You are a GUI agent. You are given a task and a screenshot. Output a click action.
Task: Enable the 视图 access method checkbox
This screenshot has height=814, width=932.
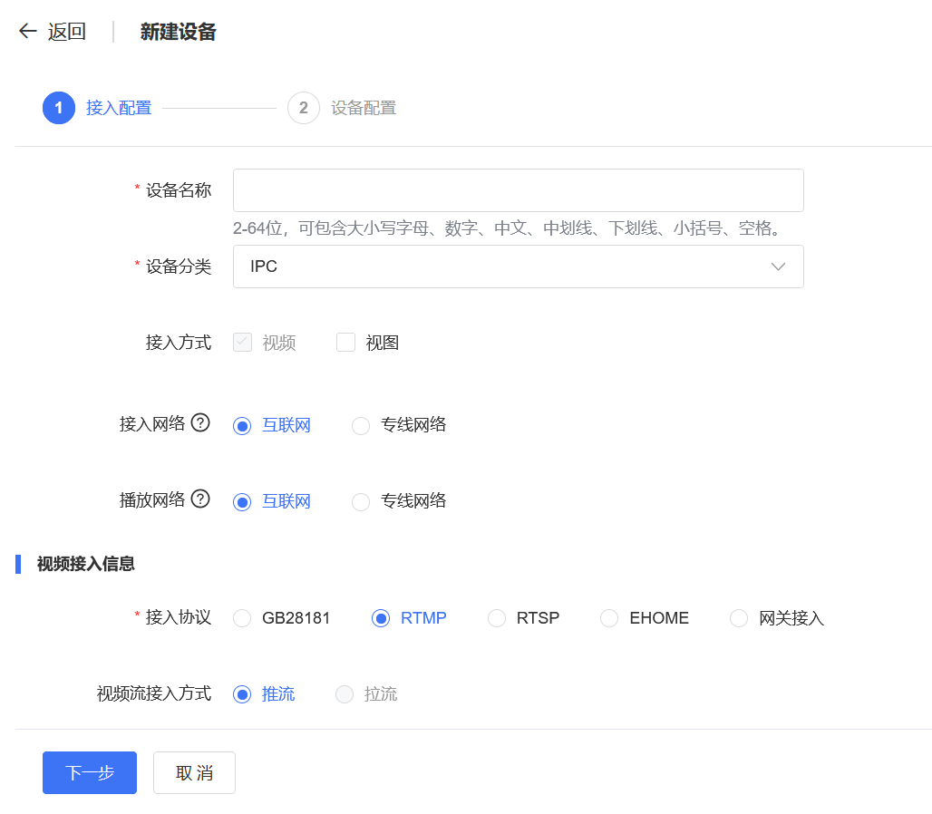345,343
